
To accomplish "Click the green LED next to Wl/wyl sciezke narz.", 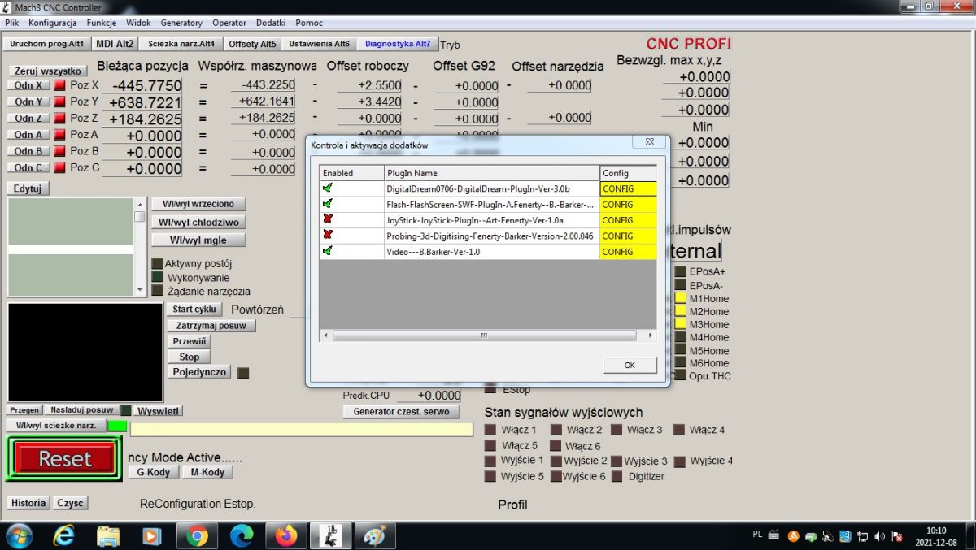I will pos(118,426).
